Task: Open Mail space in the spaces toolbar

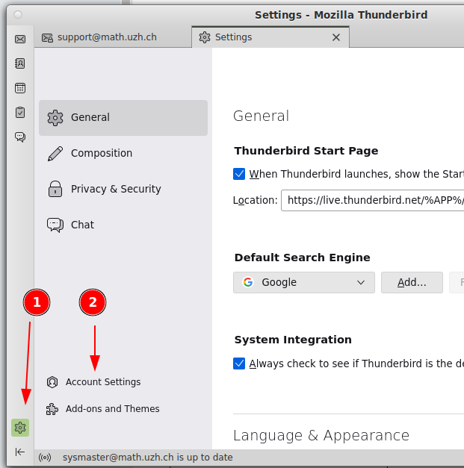Action: click(20, 39)
